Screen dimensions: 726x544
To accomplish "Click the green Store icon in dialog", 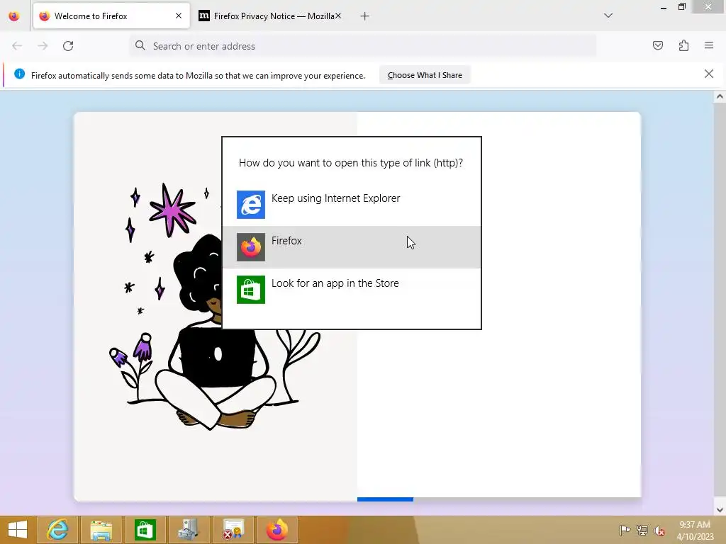I will tap(251, 290).
